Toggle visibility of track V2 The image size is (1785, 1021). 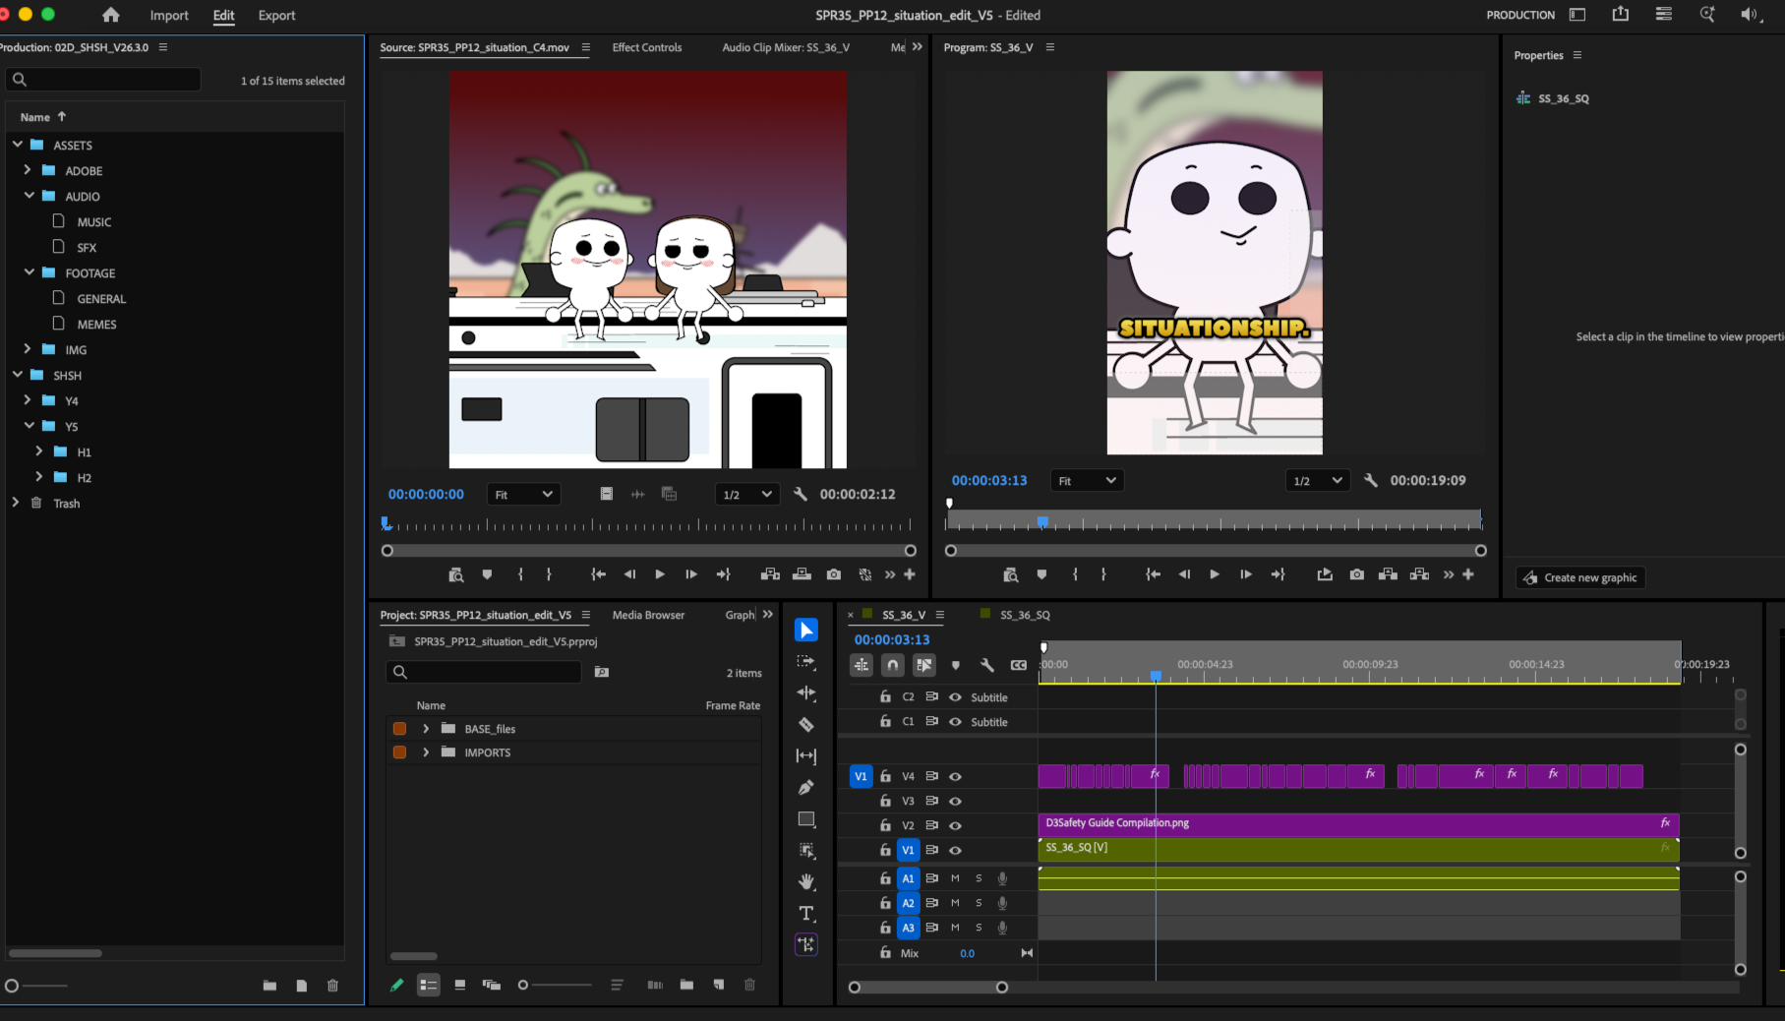(x=955, y=826)
